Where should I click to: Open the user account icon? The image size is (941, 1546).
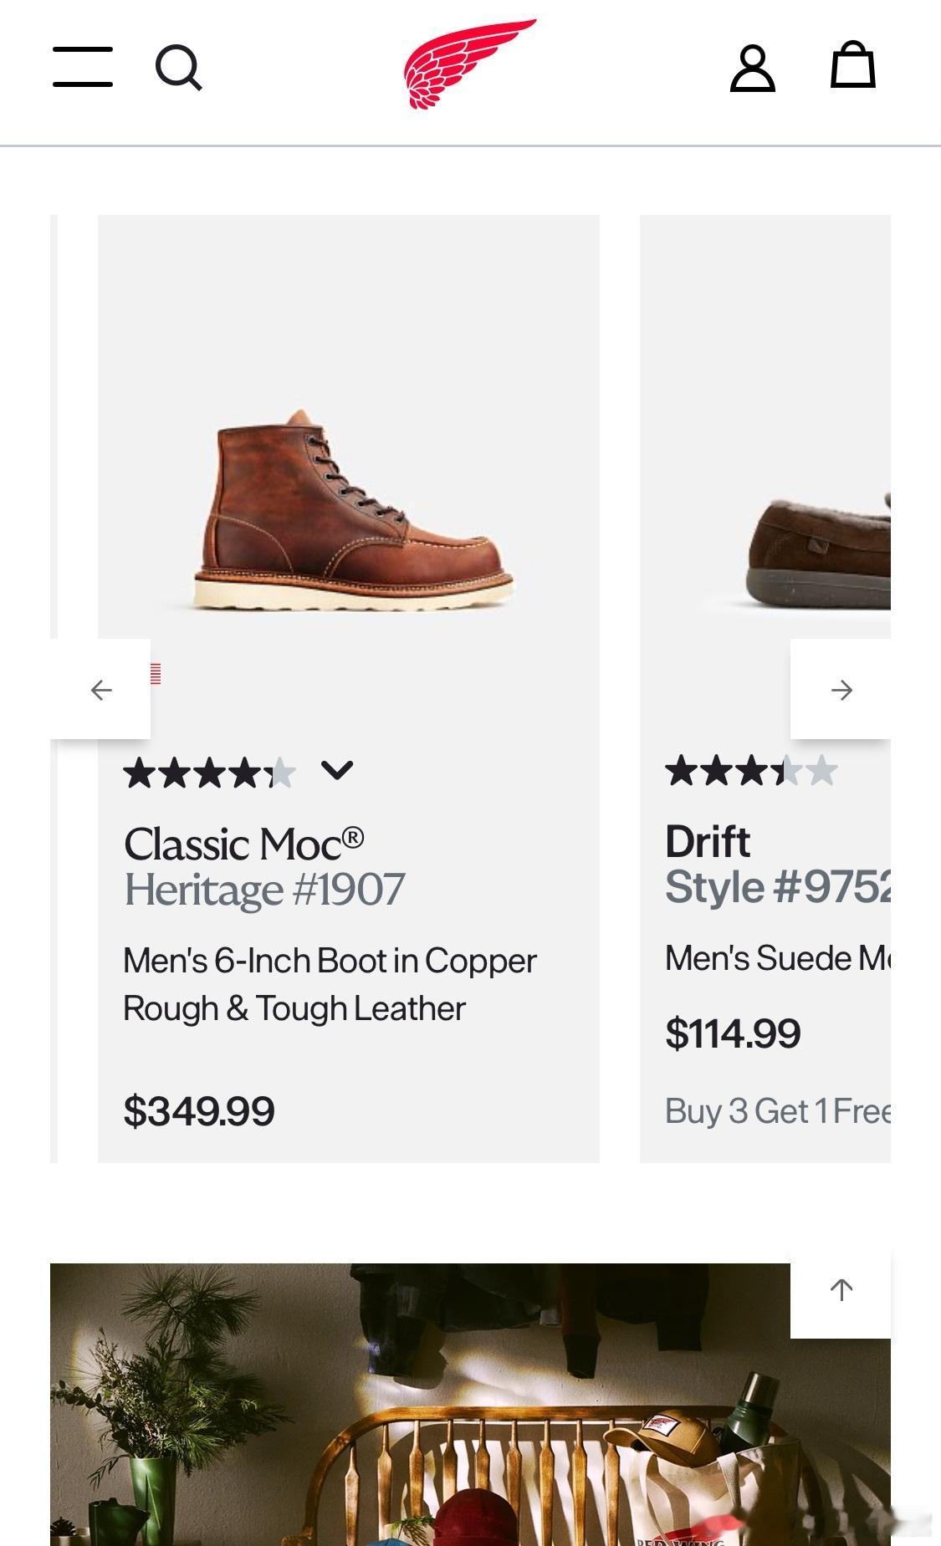[753, 69]
